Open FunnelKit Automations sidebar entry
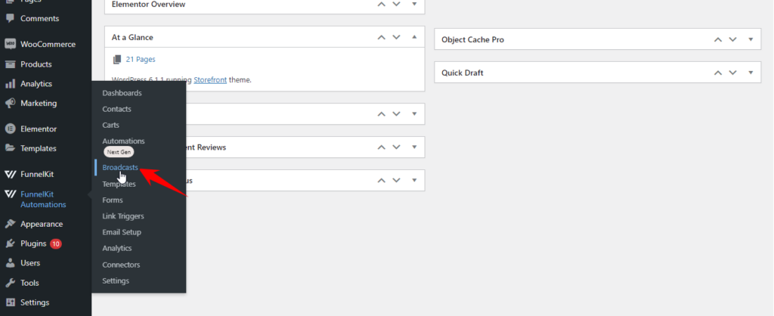Screen dimensions: 774x316 tap(43, 200)
